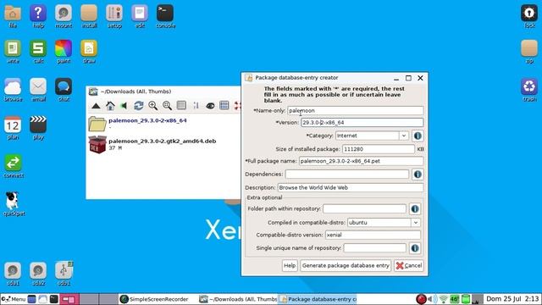This screenshot has width=542, height=305.
Task: Open the Menu button on taskbar
Action: (x=14, y=299)
